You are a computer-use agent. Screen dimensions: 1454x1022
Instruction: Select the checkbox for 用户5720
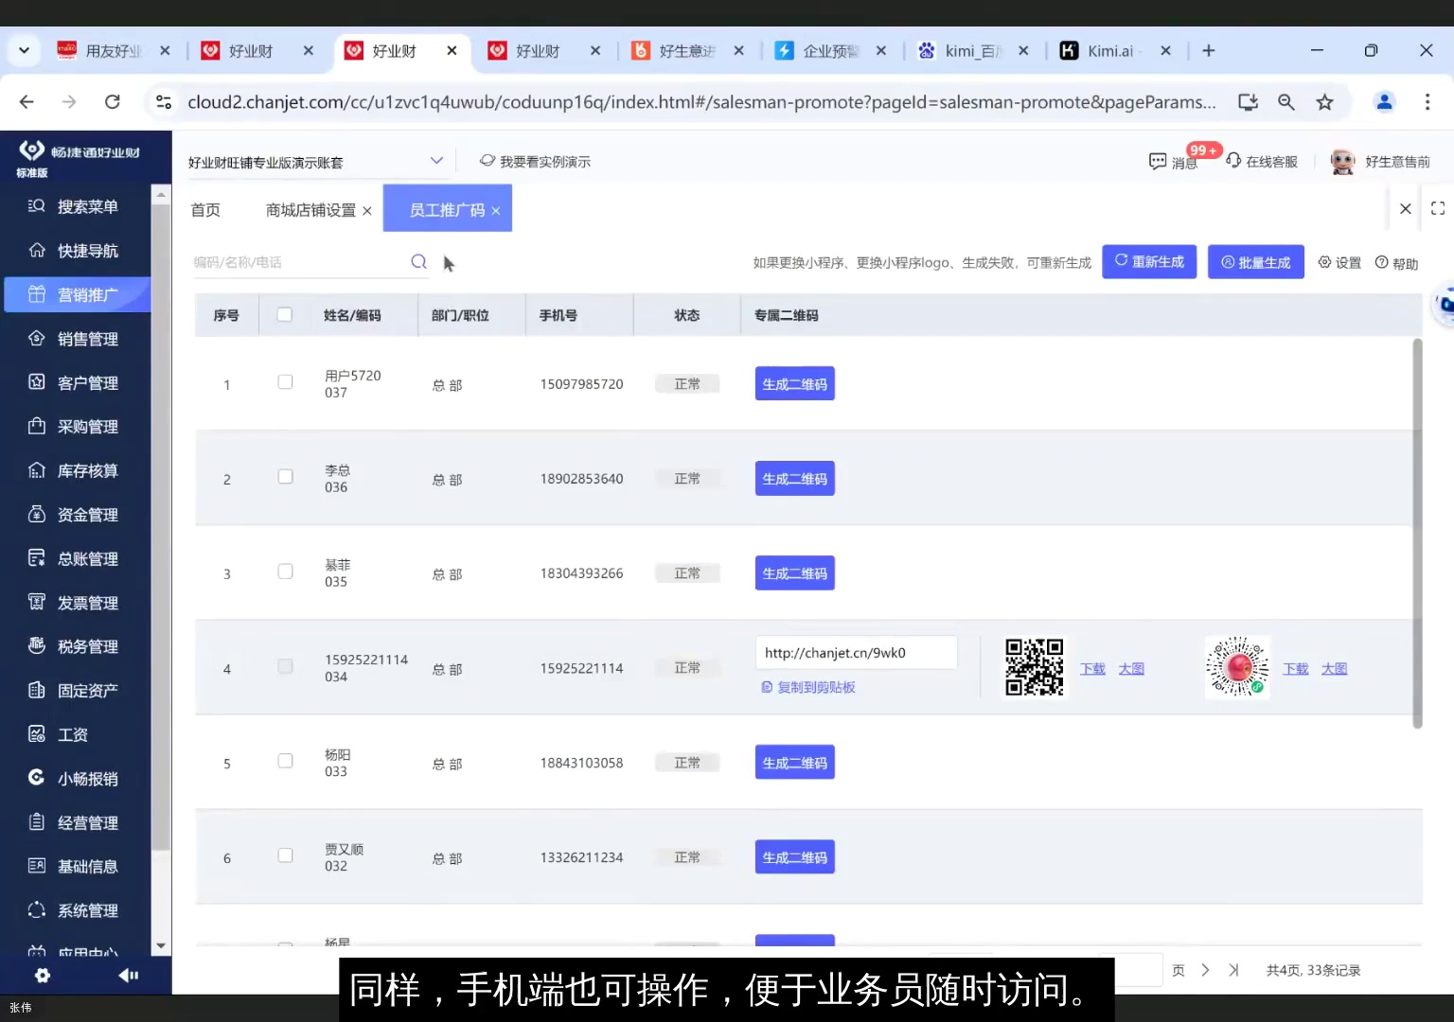(285, 382)
